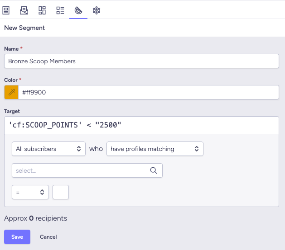Click the eyedropper color picker icon
285x250 pixels.
click(11, 92)
